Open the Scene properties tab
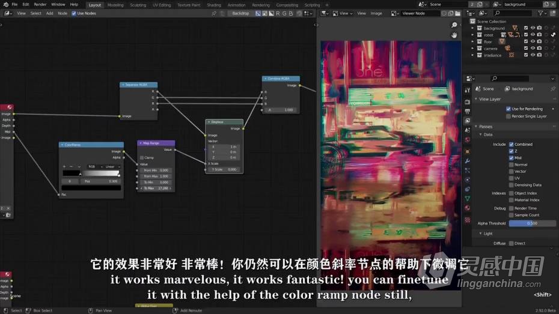The width and height of the screenshot is (559, 314). pyautogui.click(x=468, y=130)
